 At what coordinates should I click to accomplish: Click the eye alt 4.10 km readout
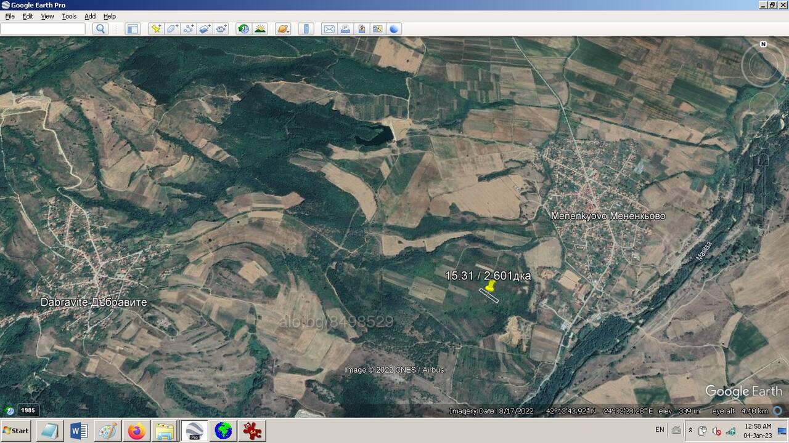[x=740, y=411]
